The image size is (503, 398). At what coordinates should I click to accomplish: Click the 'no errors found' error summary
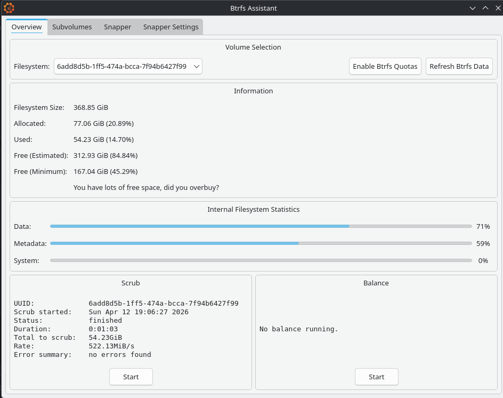[x=120, y=355]
